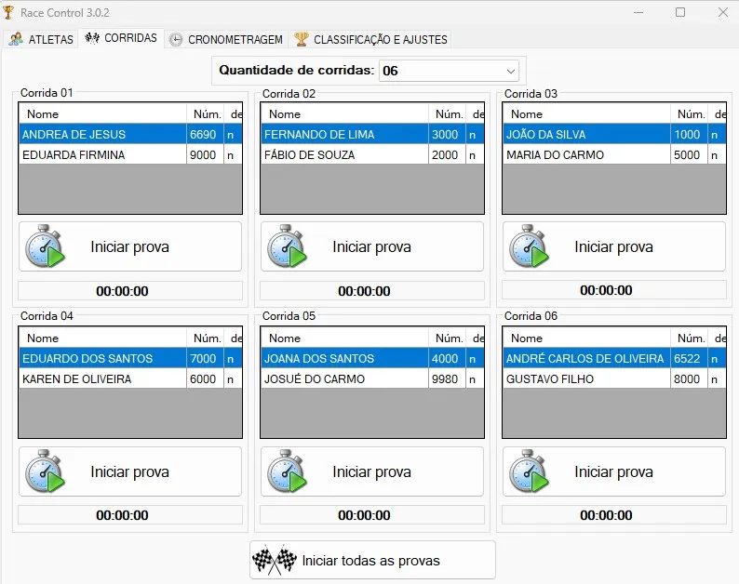739x584 pixels.
Task: Click the stopwatch icon in Corrida 05
Action: click(x=287, y=471)
